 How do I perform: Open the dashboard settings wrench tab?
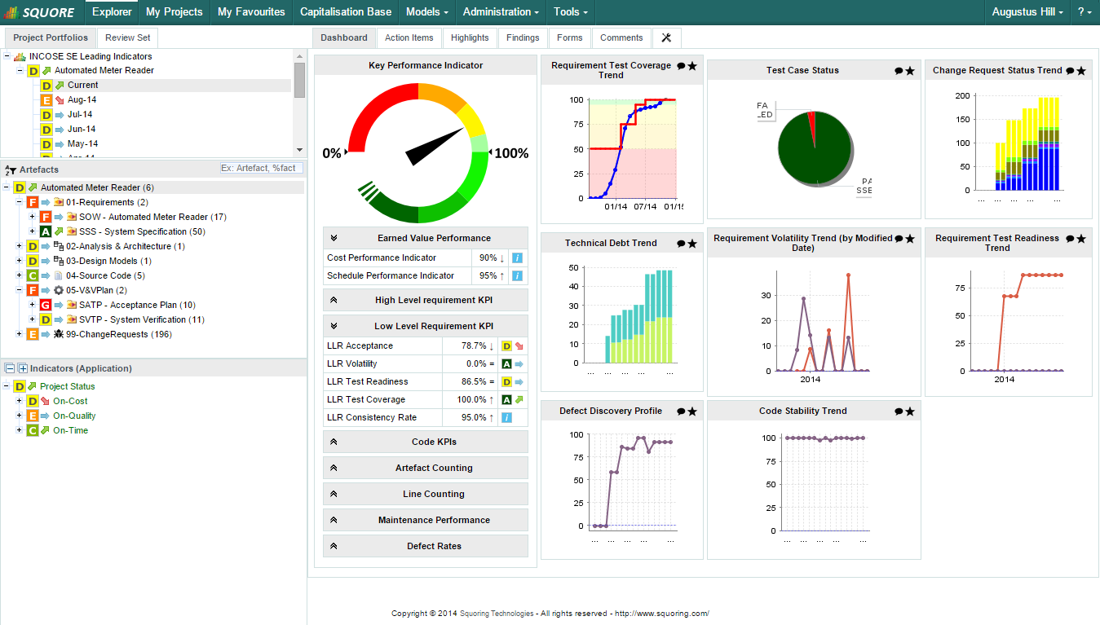(x=666, y=37)
